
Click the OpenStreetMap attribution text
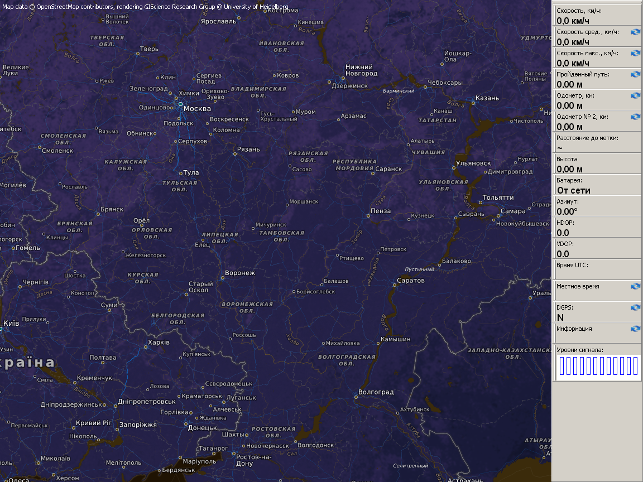pyautogui.click(x=145, y=7)
